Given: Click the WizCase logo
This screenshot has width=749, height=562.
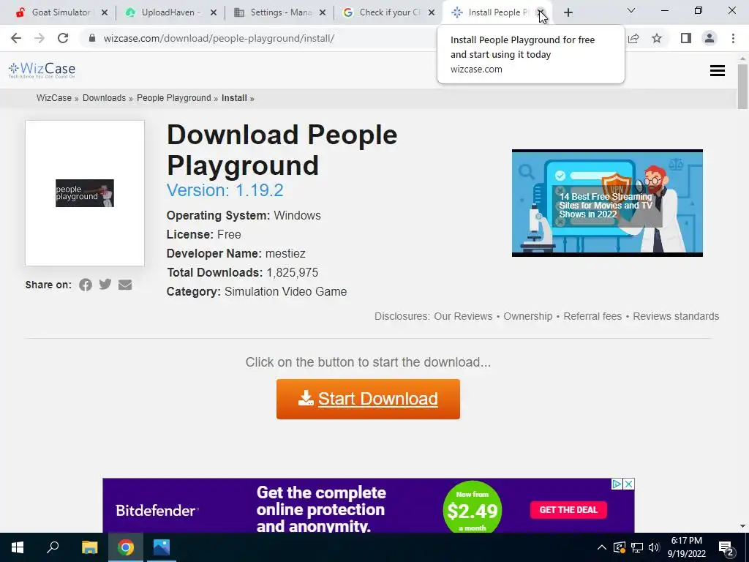Looking at the screenshot, I should pos(42,70).
